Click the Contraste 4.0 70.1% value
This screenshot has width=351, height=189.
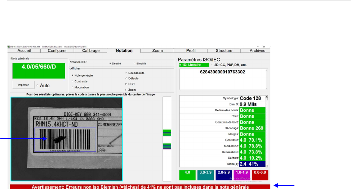click(x=252, y=140)
